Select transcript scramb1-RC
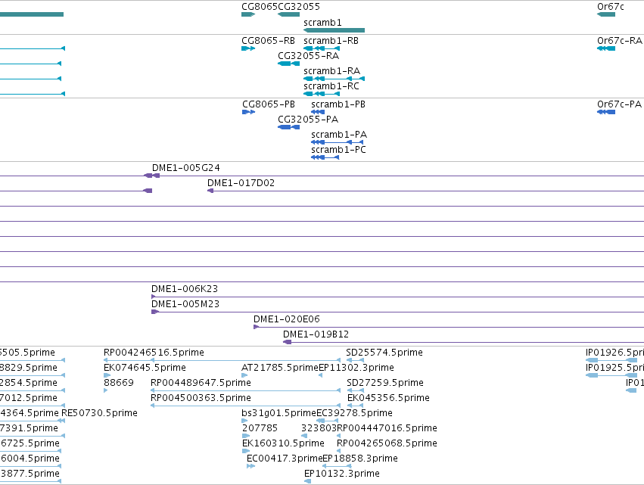The image size is (644, 485). (x=331, y=86)
